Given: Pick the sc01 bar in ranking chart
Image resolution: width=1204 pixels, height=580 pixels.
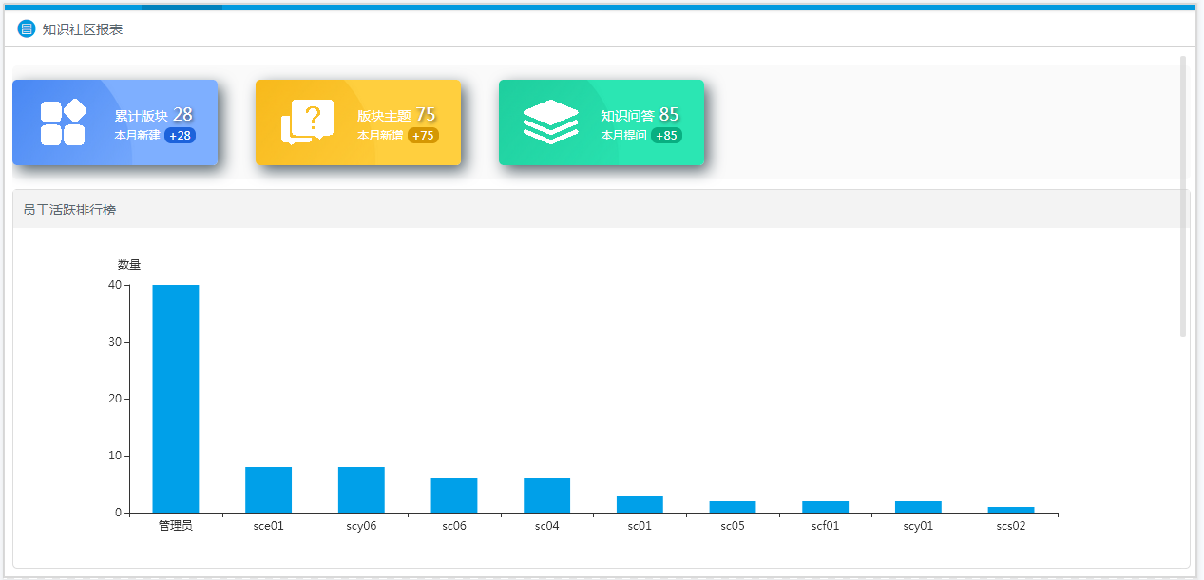Looking at the screenshot, I should 640,504.
